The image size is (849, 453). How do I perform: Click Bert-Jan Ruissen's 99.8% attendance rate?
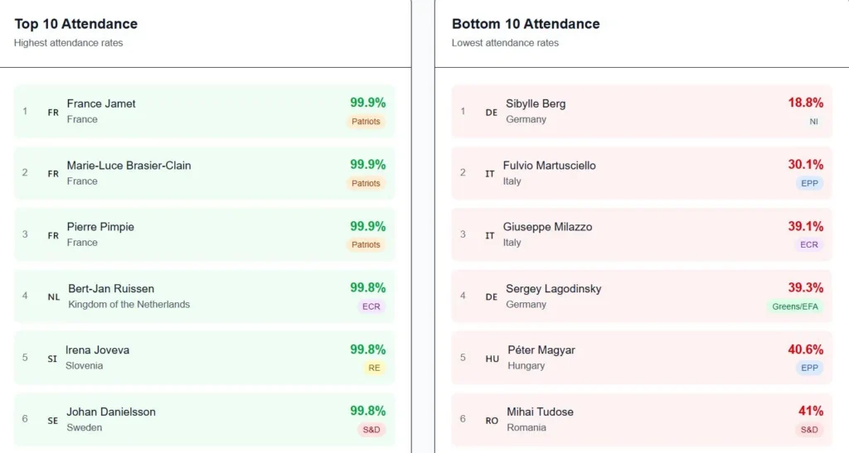point(367,288)
